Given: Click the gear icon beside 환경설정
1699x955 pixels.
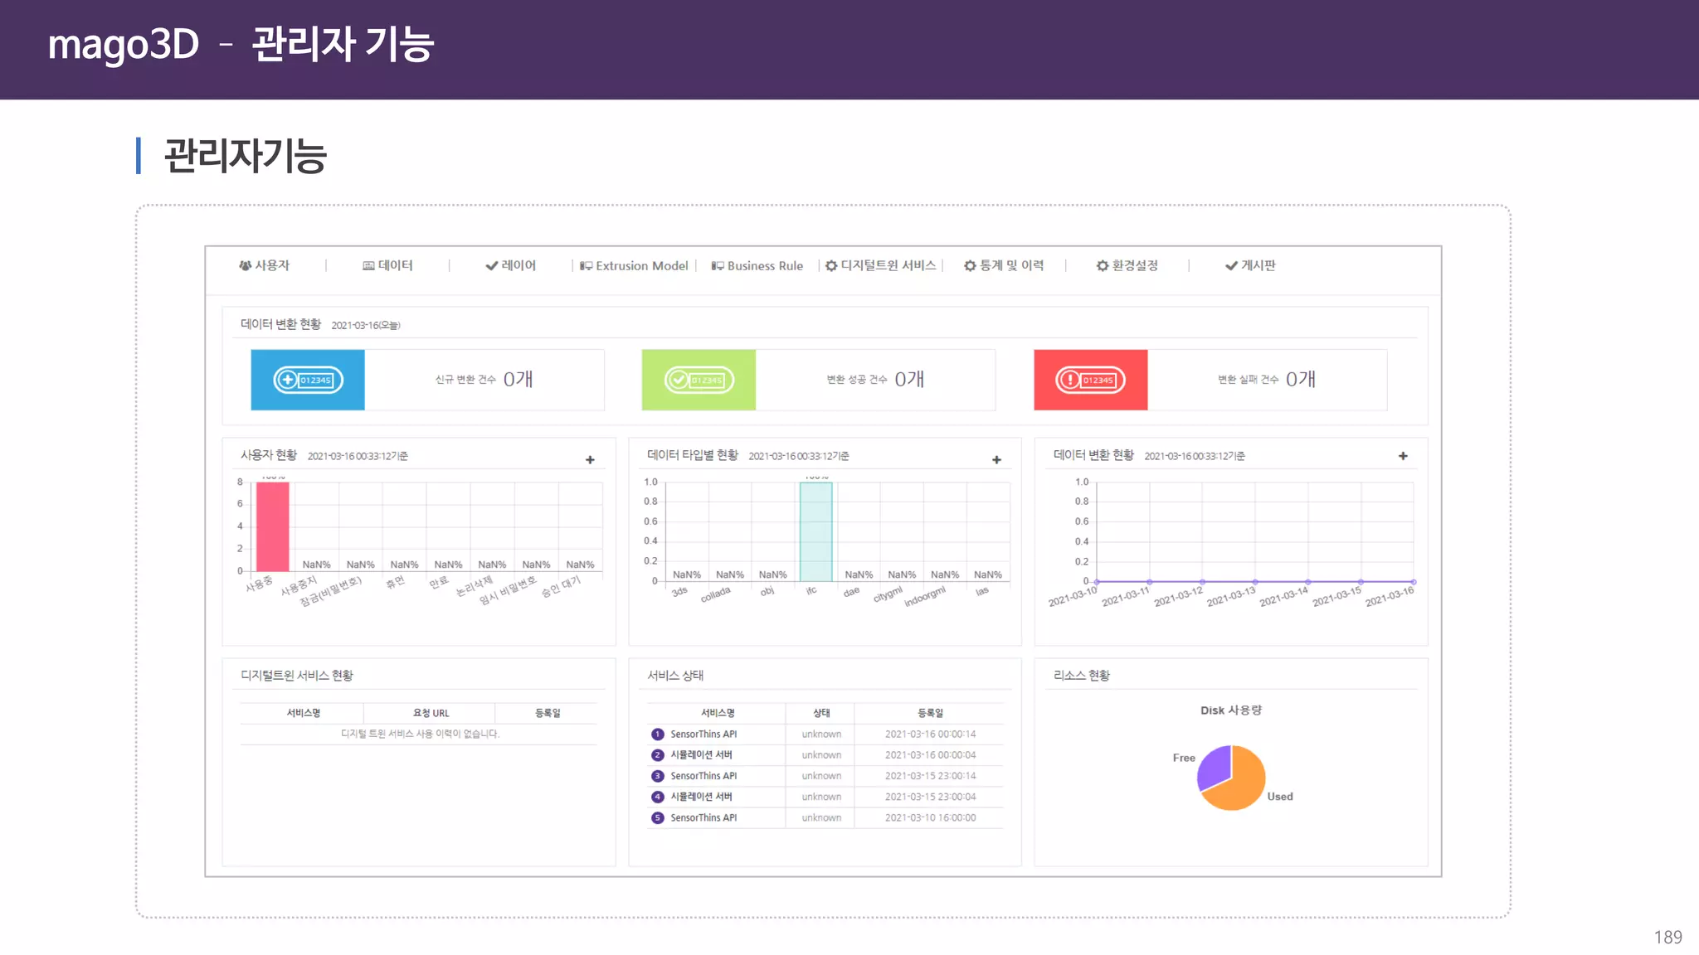Looking at the screenshot, I should (x=1102, y=266).
